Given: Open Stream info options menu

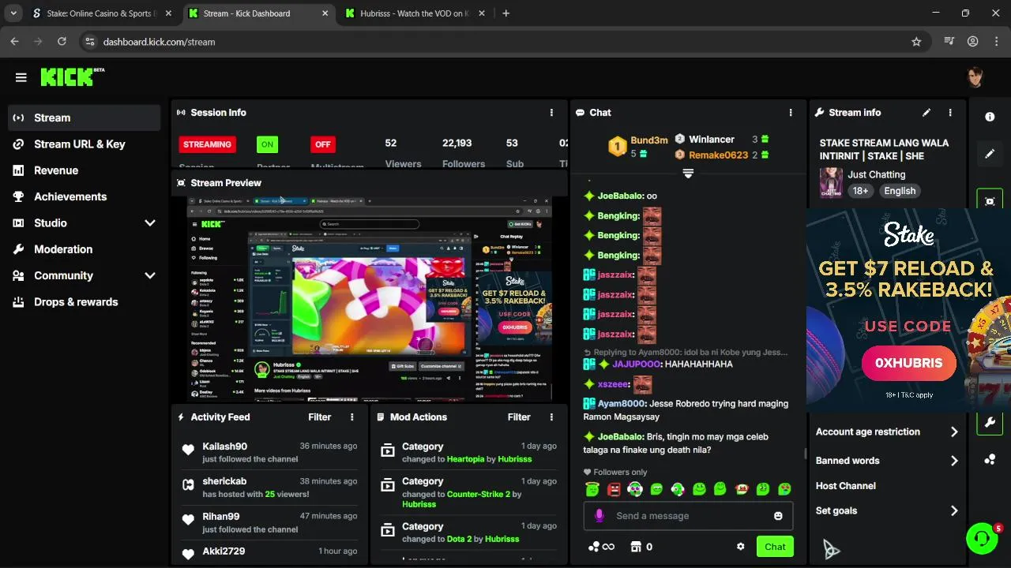Looking at the screenshot, I should 950,113.
